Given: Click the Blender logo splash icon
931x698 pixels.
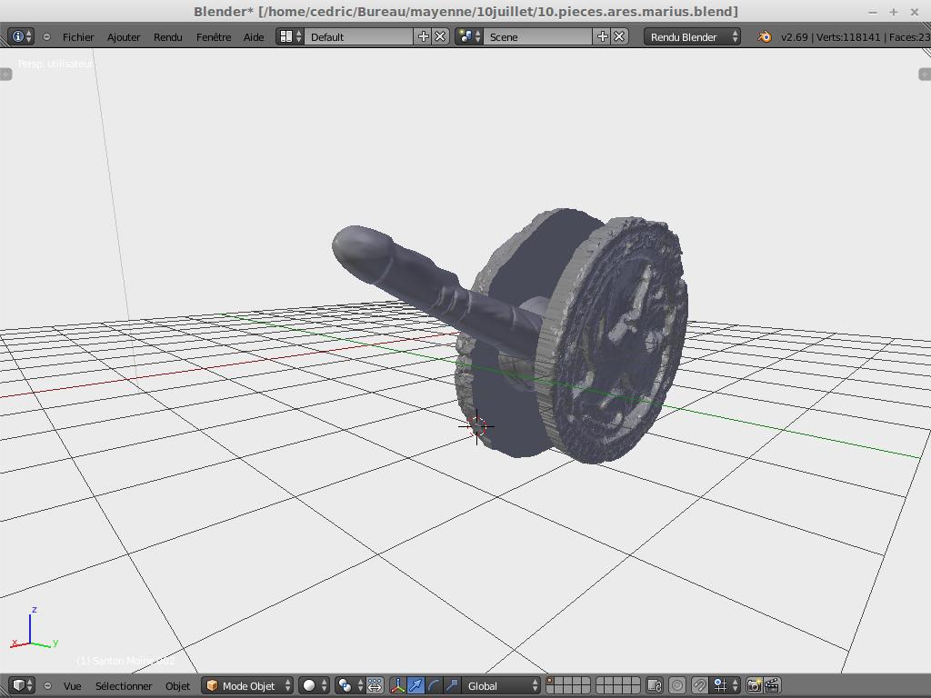Looking at the screenshot, I should [765, 37].
